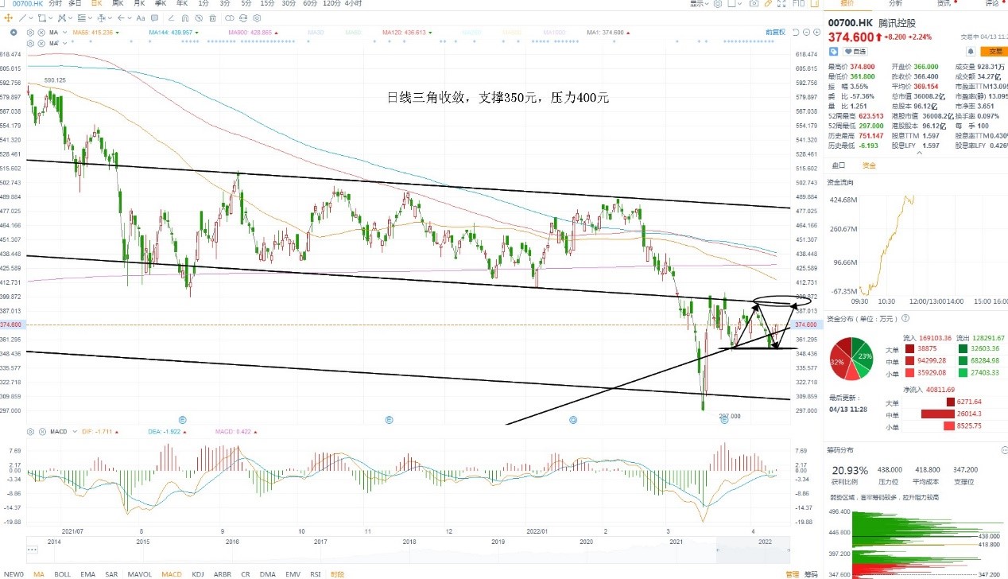
Task: Select the rectangle shape drawing tool
Action: click(41, 17)
